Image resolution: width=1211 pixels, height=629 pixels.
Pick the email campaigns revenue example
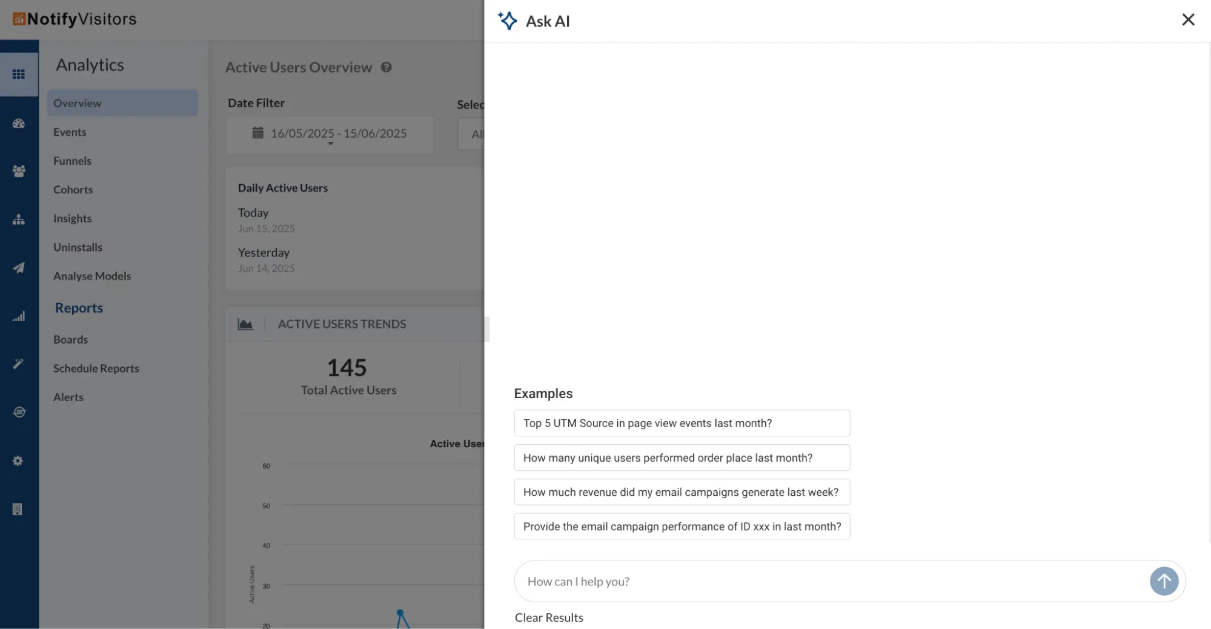click(x=682, y=492)
